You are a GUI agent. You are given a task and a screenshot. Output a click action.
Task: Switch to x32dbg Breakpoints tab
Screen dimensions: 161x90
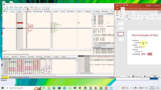[27, 11]
